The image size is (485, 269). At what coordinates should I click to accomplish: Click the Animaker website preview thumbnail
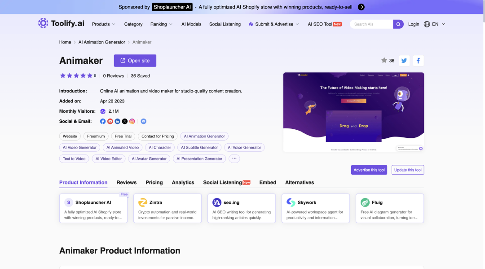click(x=353, y=112)
